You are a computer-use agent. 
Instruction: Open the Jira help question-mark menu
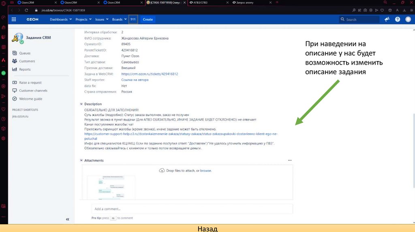tap(398, 19)
